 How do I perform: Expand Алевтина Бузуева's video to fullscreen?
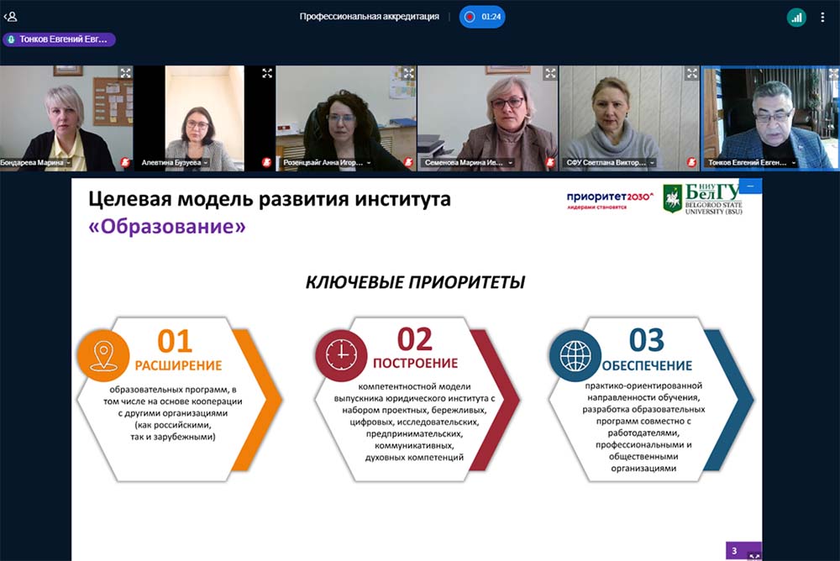267,73
